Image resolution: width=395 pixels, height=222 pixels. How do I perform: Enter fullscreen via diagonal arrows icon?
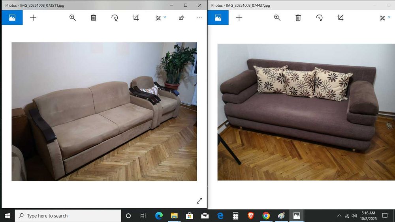[x=199, y=201]
